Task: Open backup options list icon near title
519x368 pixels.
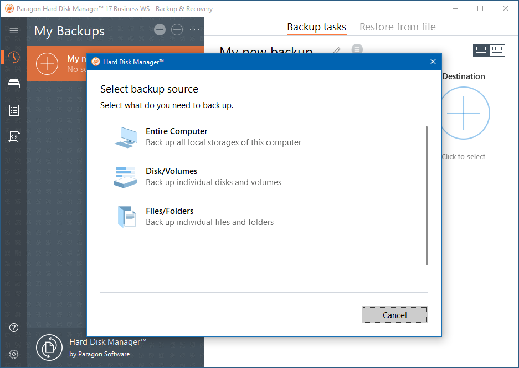Action: 357,49
